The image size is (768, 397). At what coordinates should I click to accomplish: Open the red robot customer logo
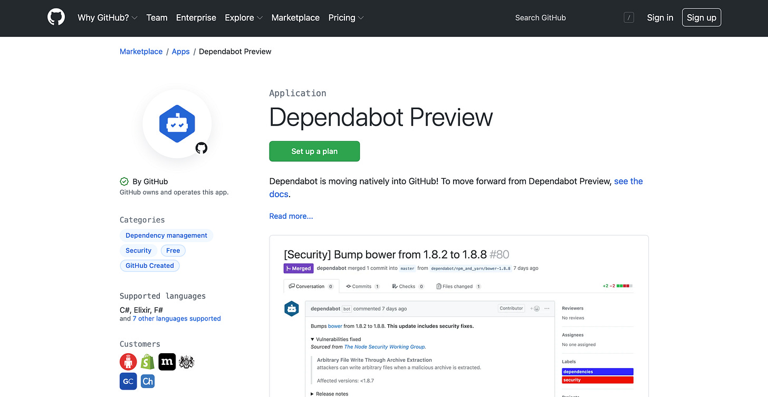[x=128, y=362]
